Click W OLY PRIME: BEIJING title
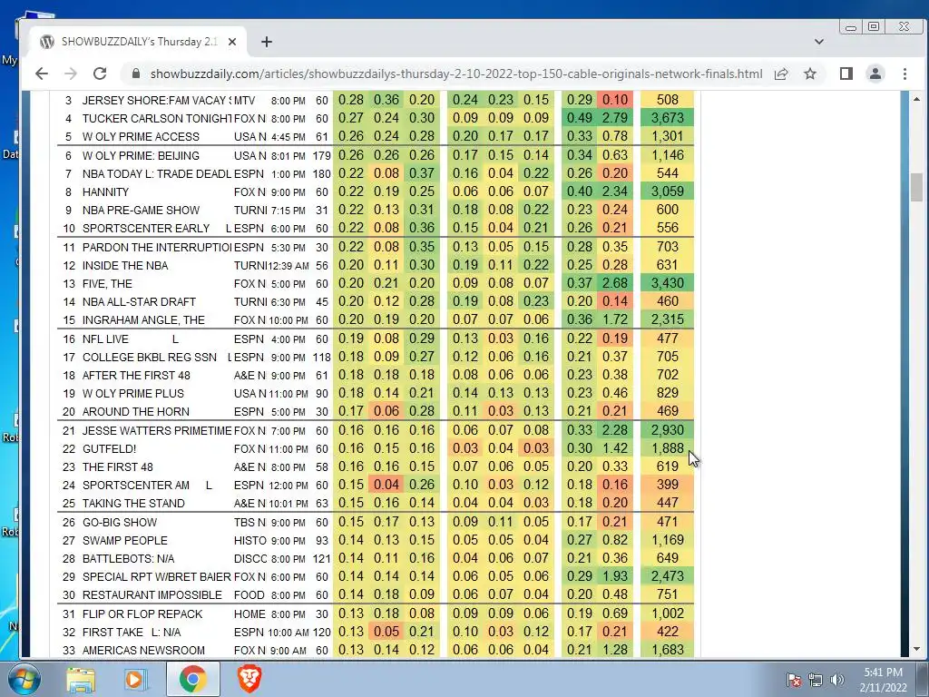 pyautogui.click(x=141, y=155)
